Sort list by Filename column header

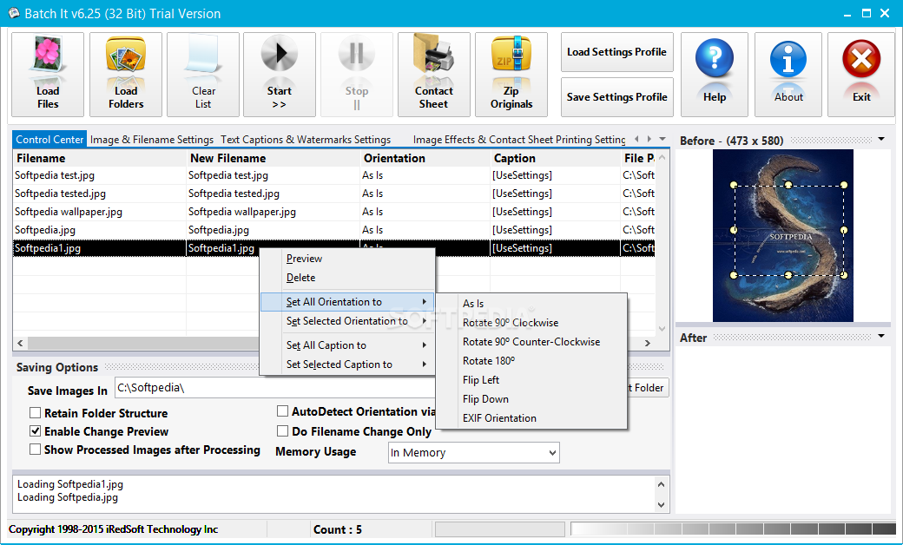tap(100, 158)
